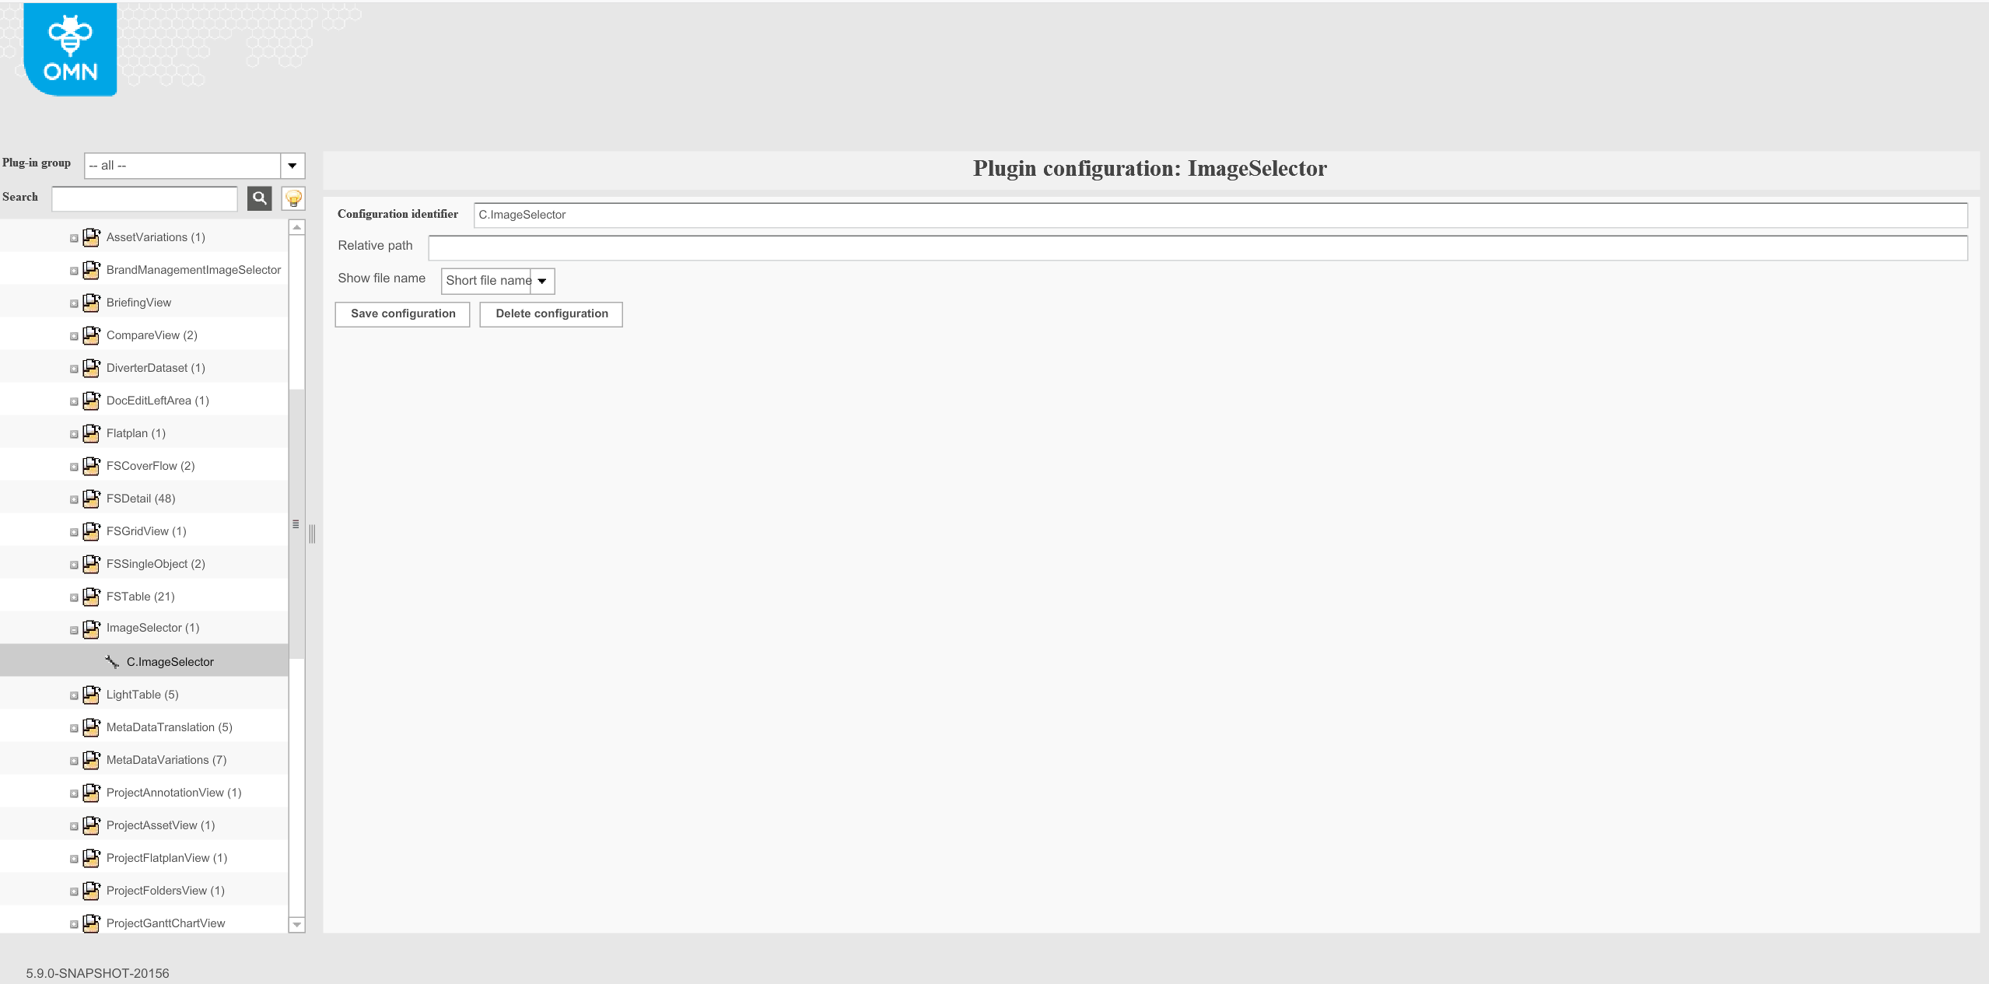Screen dimensions: 1989x984
Task: Click the Save configuration button
Action: click(x=402, y=314)
